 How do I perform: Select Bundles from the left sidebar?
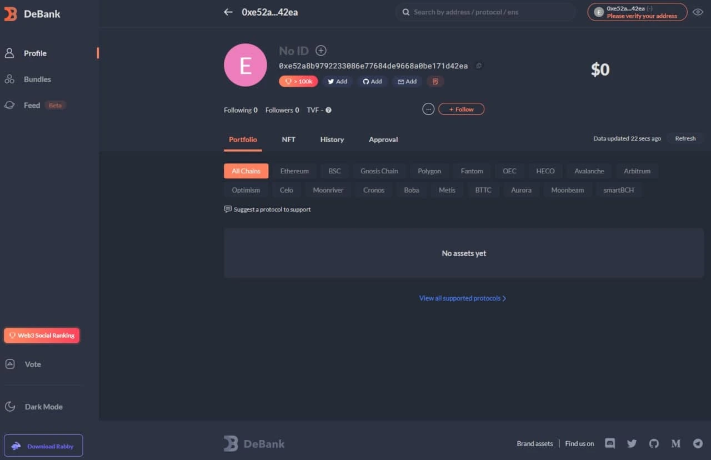36,79
